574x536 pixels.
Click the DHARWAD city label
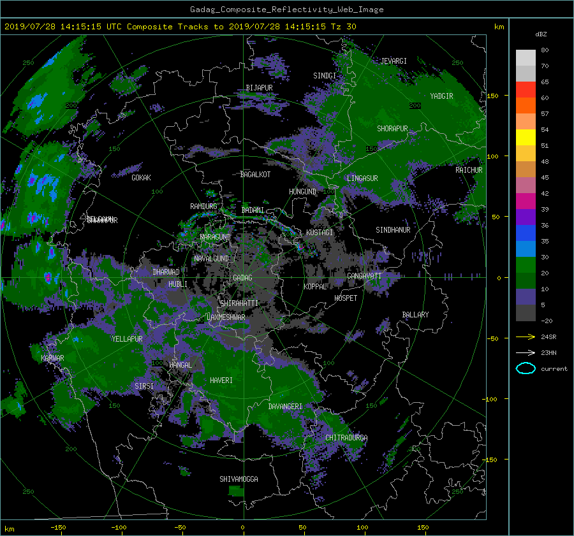(166, 272)
